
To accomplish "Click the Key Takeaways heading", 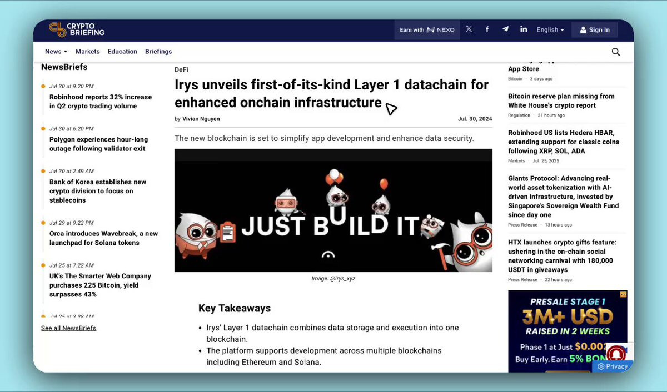I will (235, 308).
